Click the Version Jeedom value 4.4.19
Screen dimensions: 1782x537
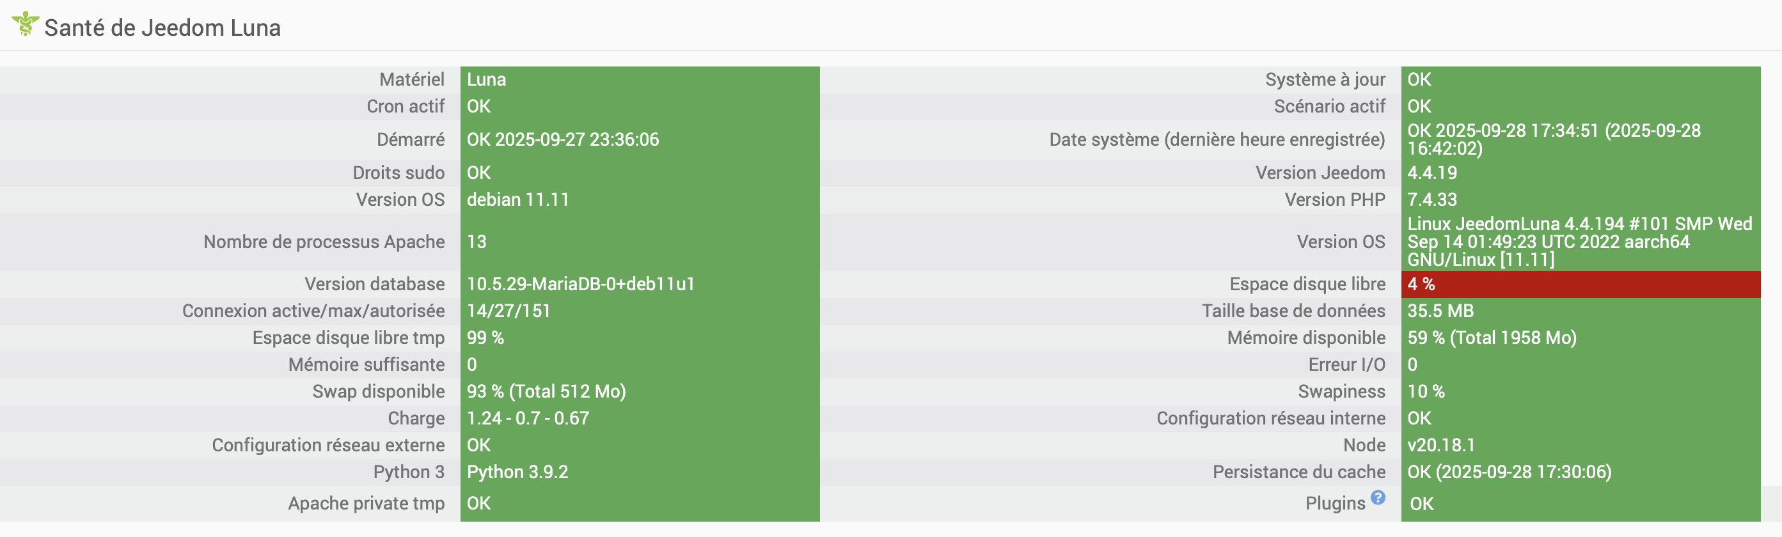pyautogui.click(x=1432, y=173)
